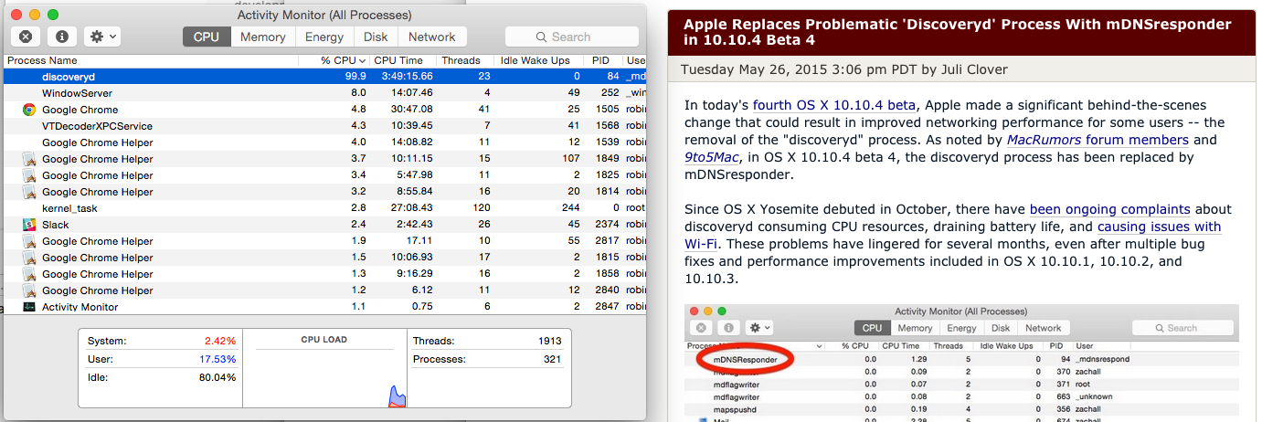Viewport: 1262px width, 422px height.
Task: Click the Activity Monitor search field
Action: click(572, 37)
